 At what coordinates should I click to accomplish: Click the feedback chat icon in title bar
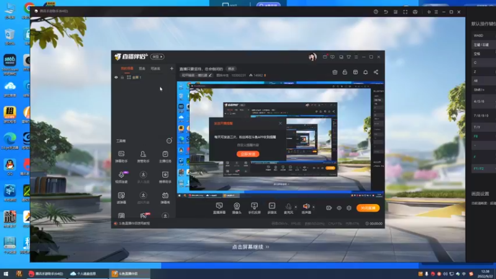pos(332,57)
